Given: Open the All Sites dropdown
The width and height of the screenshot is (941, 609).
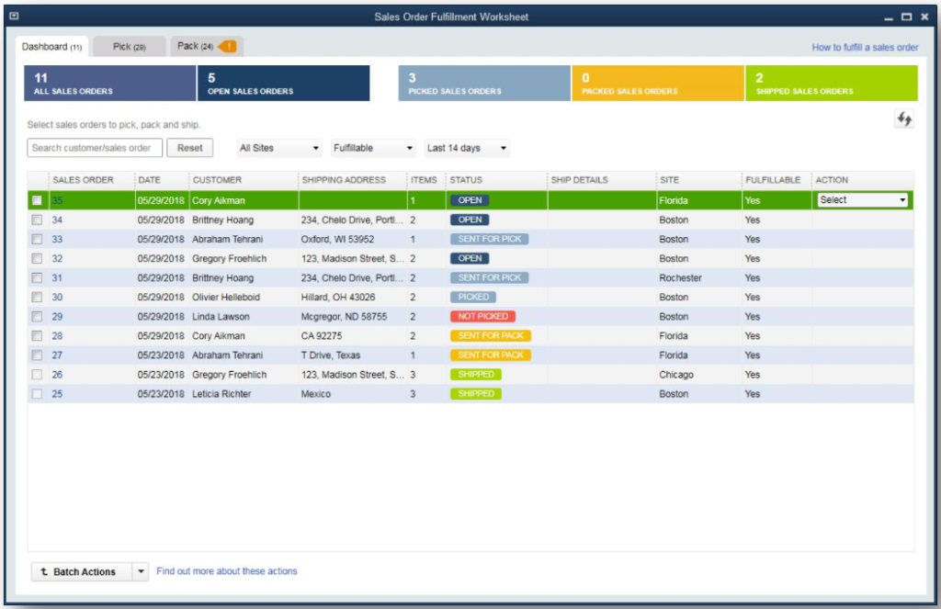Looking at the screenshot, I should pos(279,148).
